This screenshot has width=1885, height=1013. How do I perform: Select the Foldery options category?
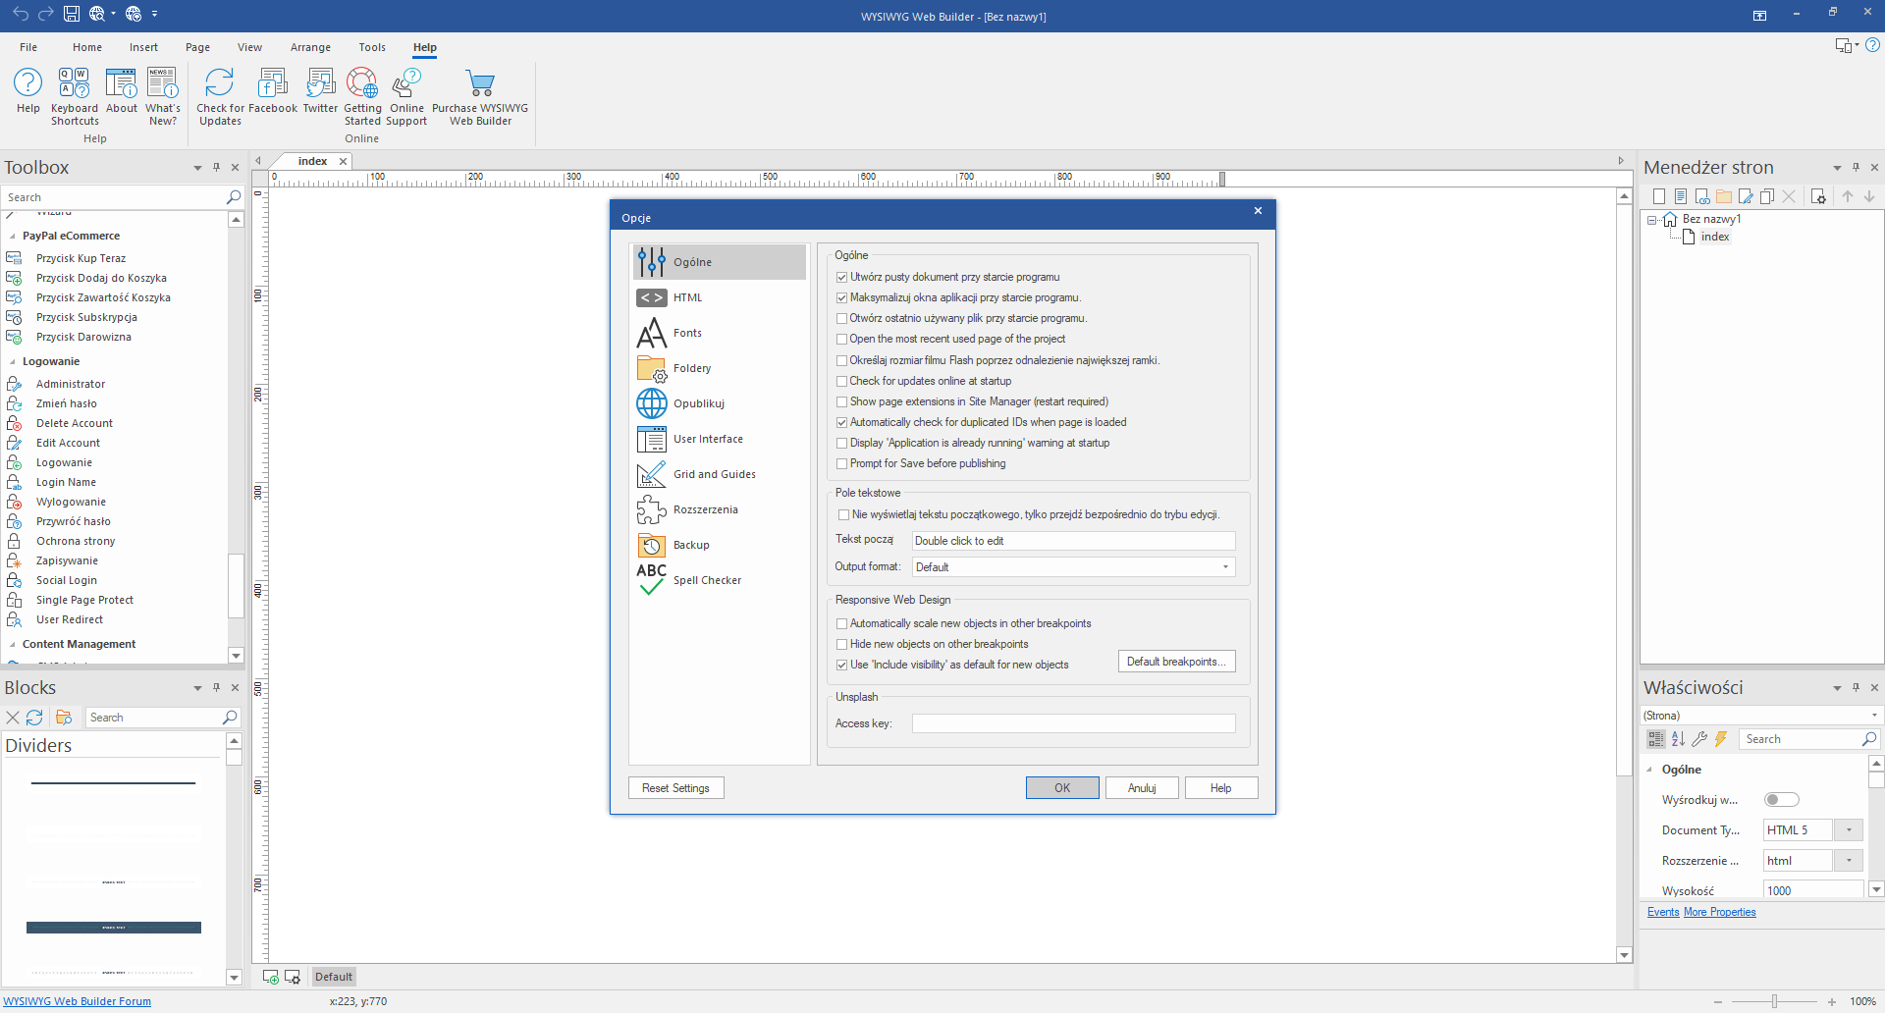coord(720,368)
